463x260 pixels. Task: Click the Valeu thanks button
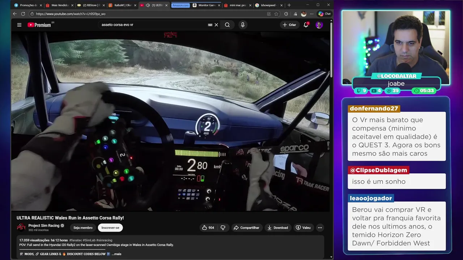pyautogui.click(x=303, y=227)
